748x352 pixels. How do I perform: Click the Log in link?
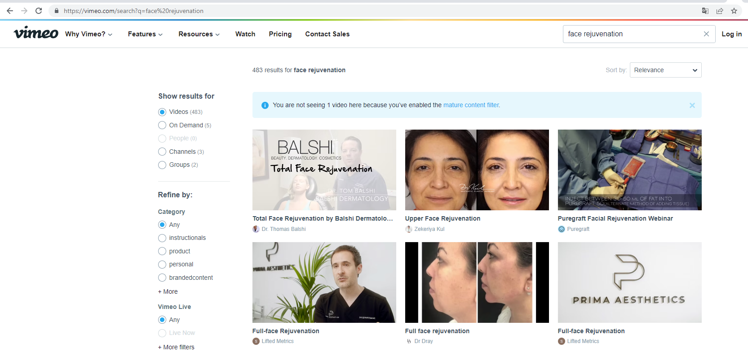pos(732,34)
